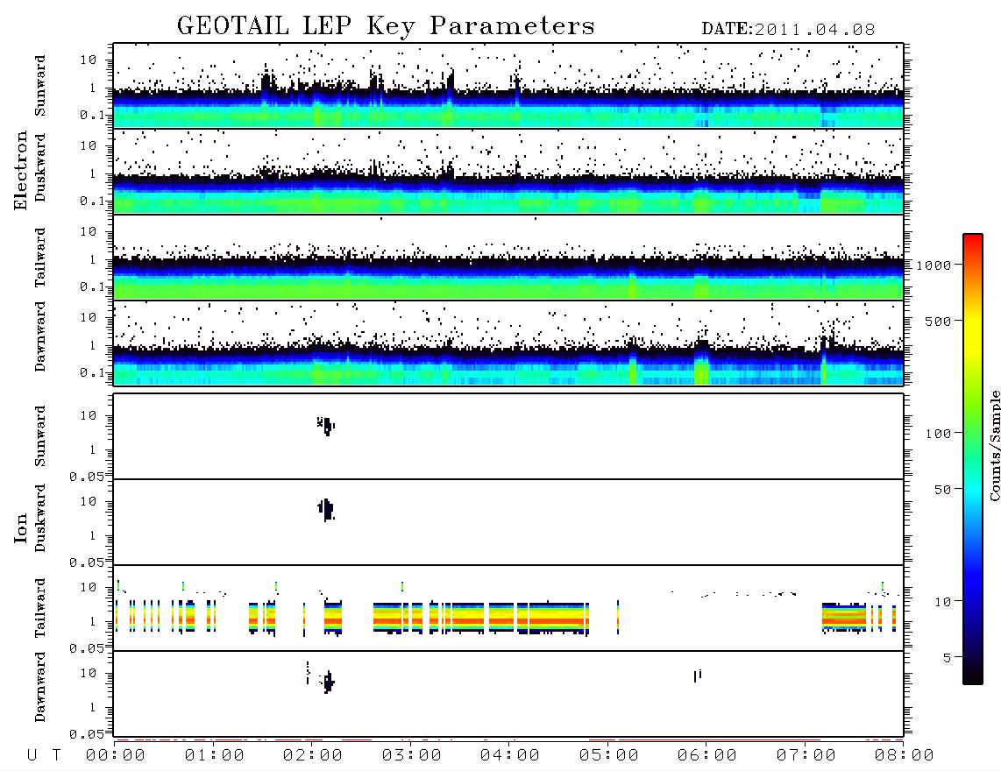Screen dimensions: 1001x771
Task: Click the 05:00 time tick label
Action: (x=609, y=755)
